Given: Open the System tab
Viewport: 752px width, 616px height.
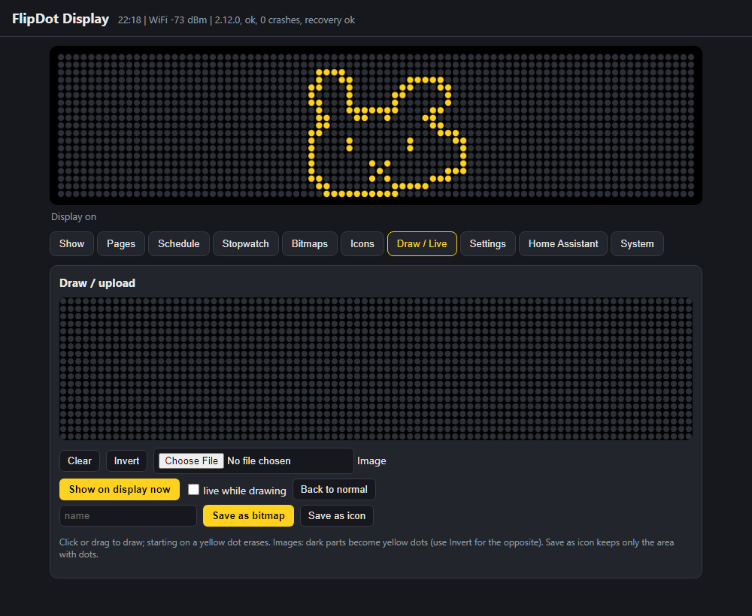Looking at the screenshot, I should click(x=637, y=244).
